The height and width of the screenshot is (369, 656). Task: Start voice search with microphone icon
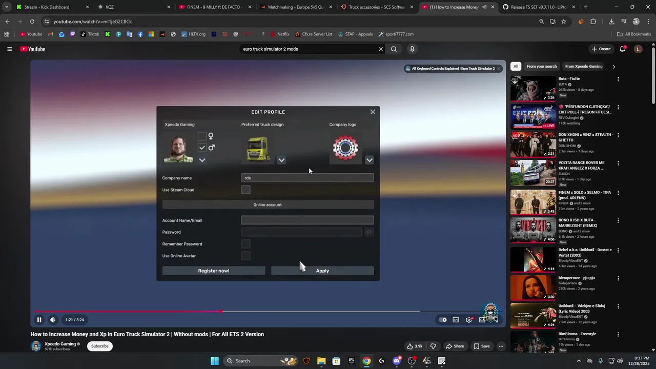point(412,49)
